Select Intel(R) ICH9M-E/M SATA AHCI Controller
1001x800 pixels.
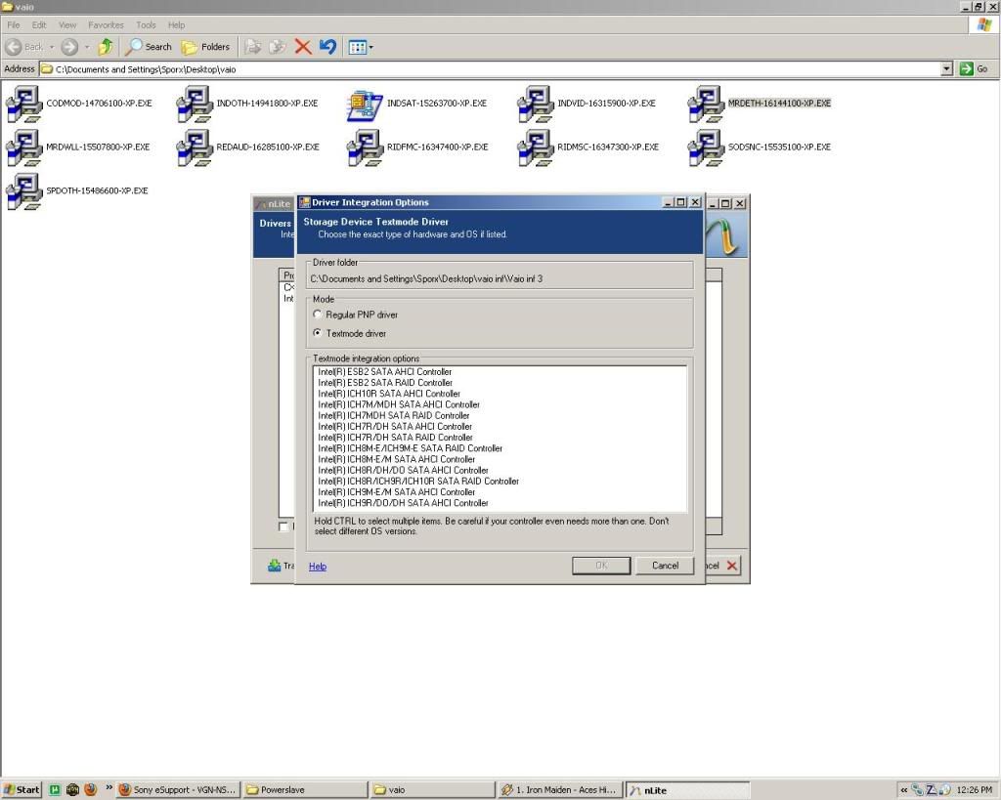coord(397,492)
